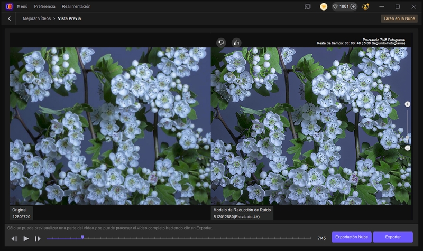Go to Mejorar Vídeos breadcrumb
423x251 pixels.
click(36, 18)
